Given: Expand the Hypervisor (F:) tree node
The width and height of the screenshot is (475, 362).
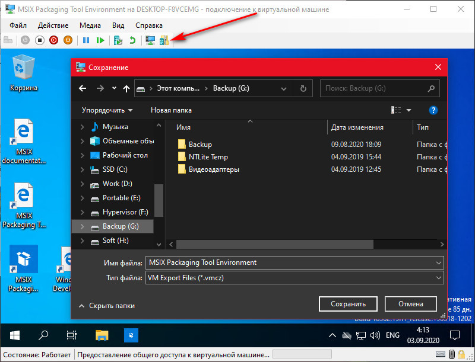Looking at the screenshot, I should click(82, 212).
